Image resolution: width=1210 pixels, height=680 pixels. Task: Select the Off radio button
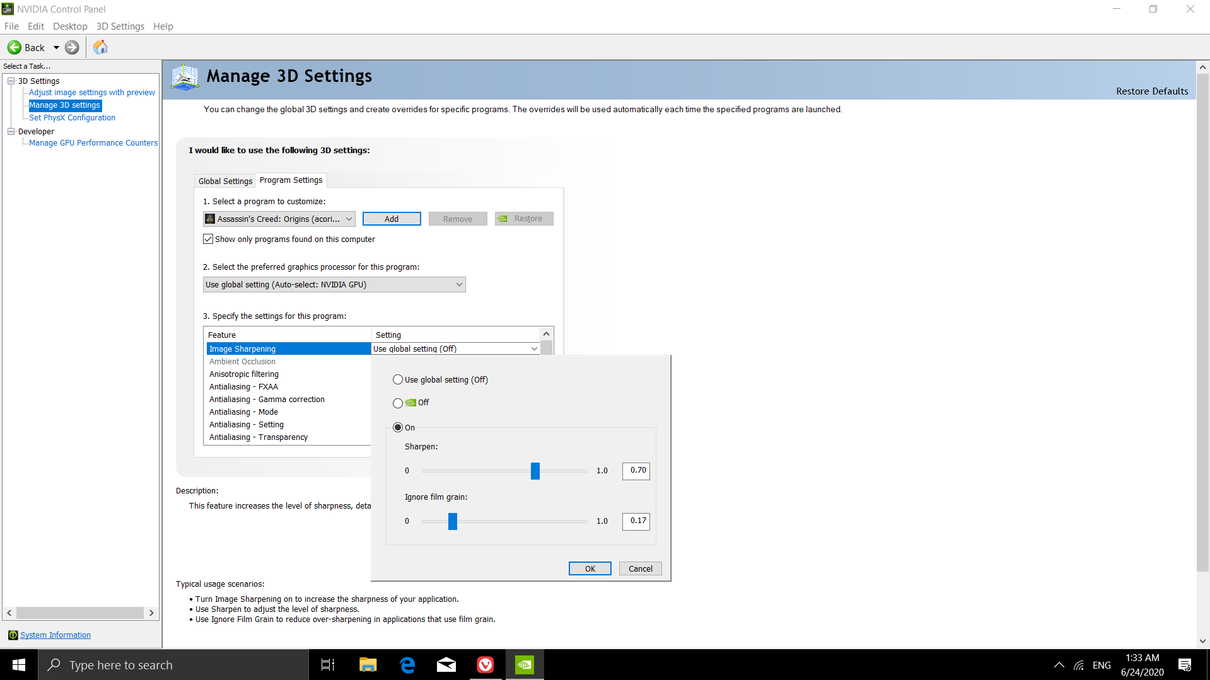398,403
